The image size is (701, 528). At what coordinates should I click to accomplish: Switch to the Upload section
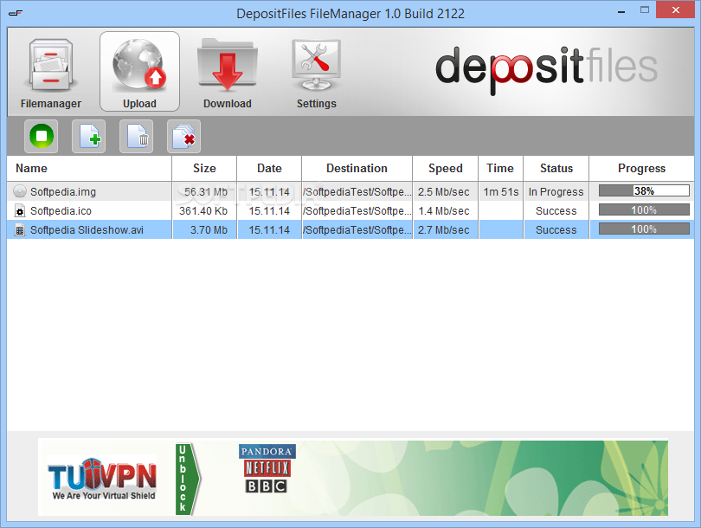click(x=139, y=72)
